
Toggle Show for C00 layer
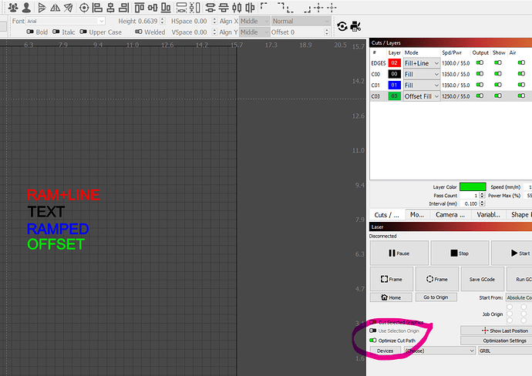click(x=498, y=73)
